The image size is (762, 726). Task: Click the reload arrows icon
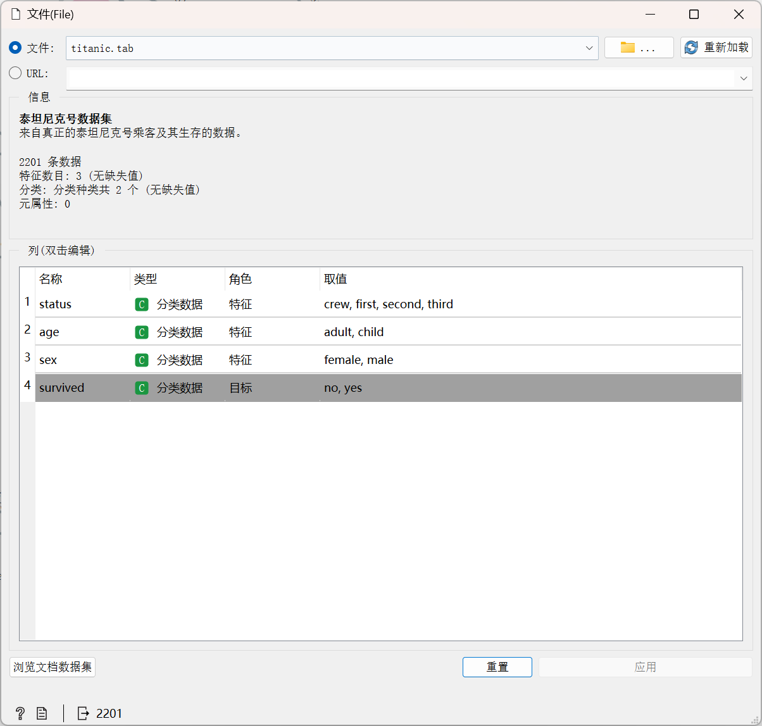[691, 47]
